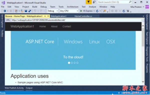Open the Web Publish Activity tab
Image resolution: width=150 pixels, height=95 pixels.
pyautogui.click(x=14, y=88)
